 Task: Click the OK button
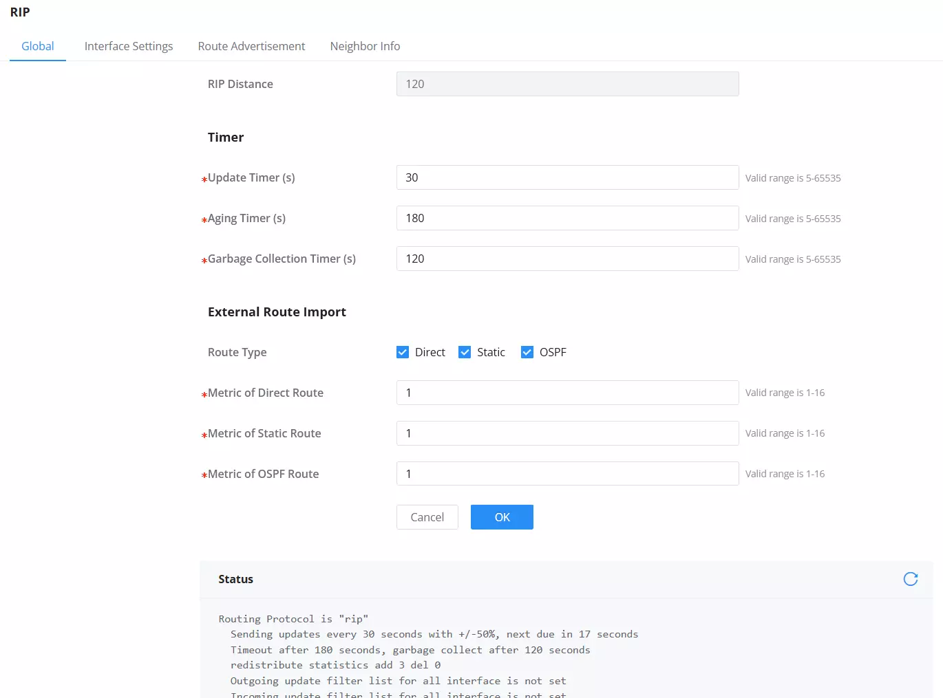pos(502,517)
